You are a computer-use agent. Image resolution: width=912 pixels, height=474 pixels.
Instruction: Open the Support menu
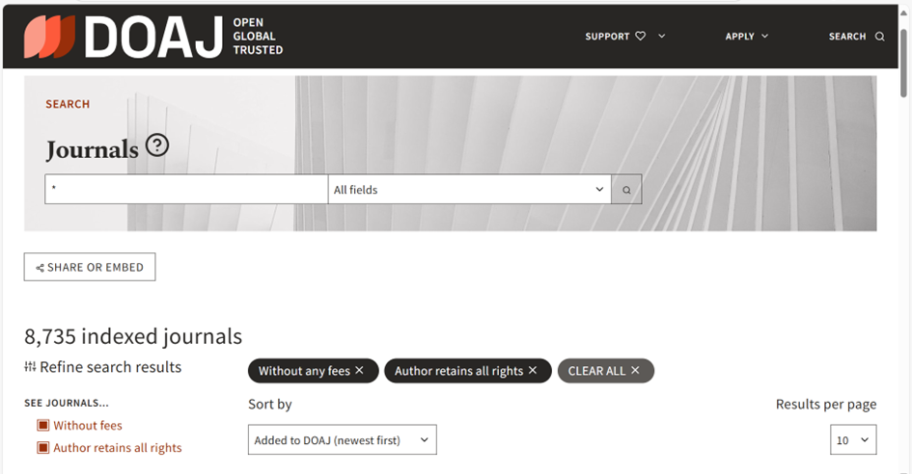point(625,36)
